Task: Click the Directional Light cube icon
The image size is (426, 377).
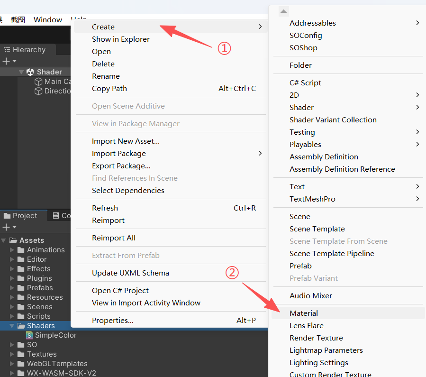Action: pos(38,91)
